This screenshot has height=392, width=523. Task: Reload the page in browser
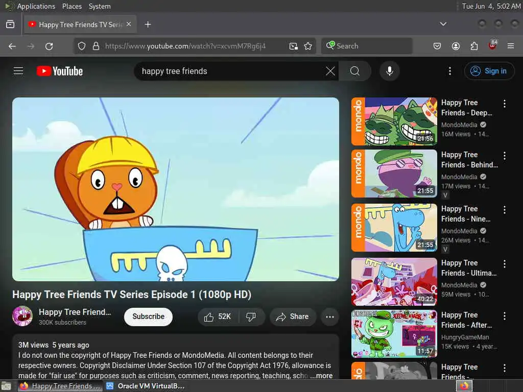(49, 46)
